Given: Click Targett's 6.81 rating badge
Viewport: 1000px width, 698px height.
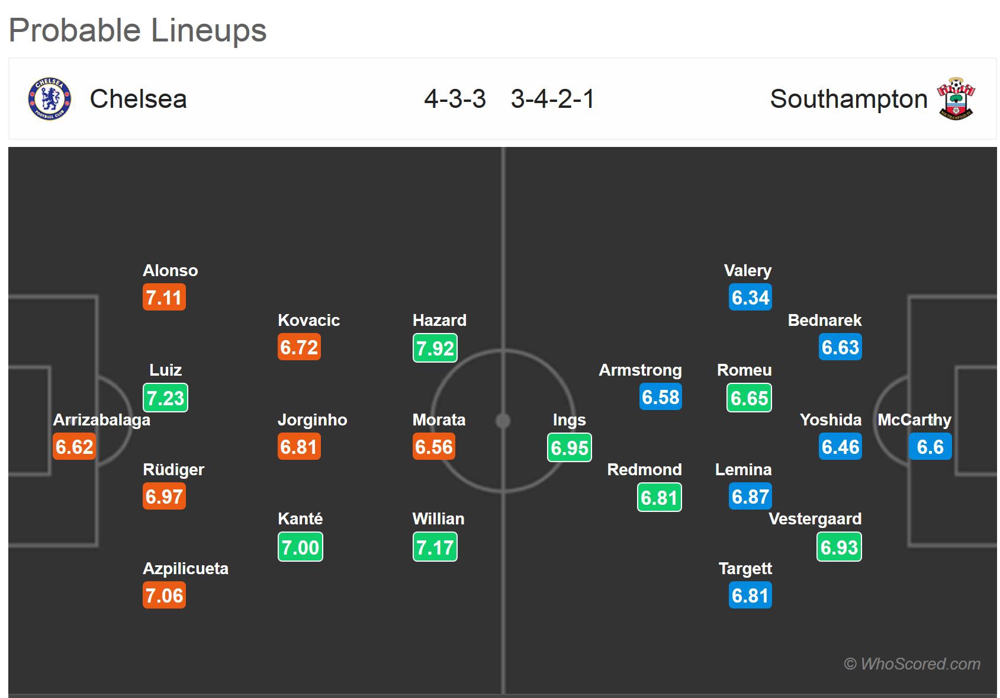Looking at the screenshot, I should (x=750, y=595).
